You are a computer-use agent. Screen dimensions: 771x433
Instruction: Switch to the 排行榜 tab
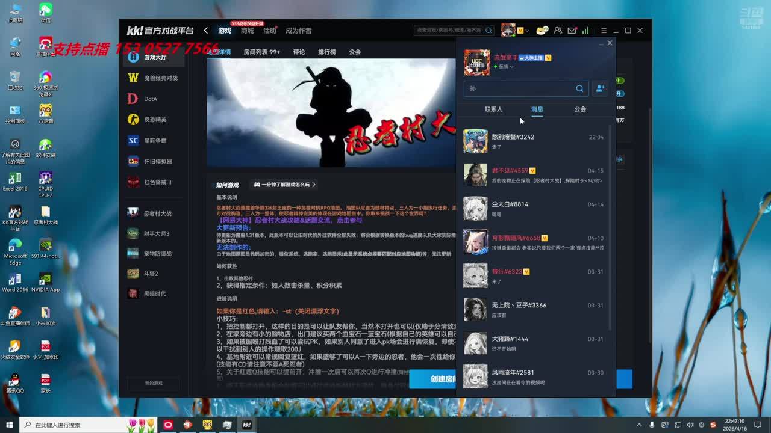tap(327, 52)
